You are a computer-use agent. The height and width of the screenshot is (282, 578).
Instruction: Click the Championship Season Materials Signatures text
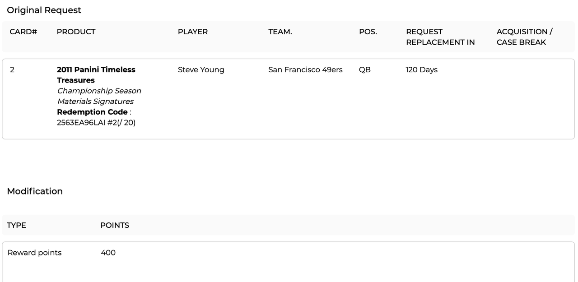pos(99,96)
